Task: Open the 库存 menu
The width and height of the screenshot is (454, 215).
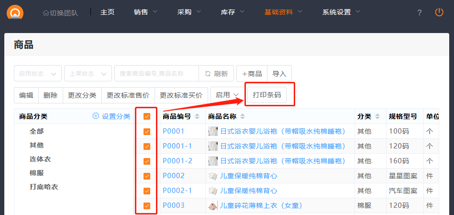Action: pos(231,12)
